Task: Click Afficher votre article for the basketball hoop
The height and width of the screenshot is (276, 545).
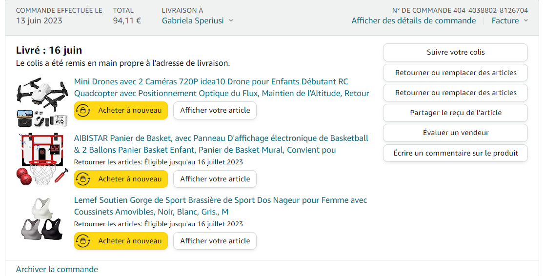Action: pos(215,179)
